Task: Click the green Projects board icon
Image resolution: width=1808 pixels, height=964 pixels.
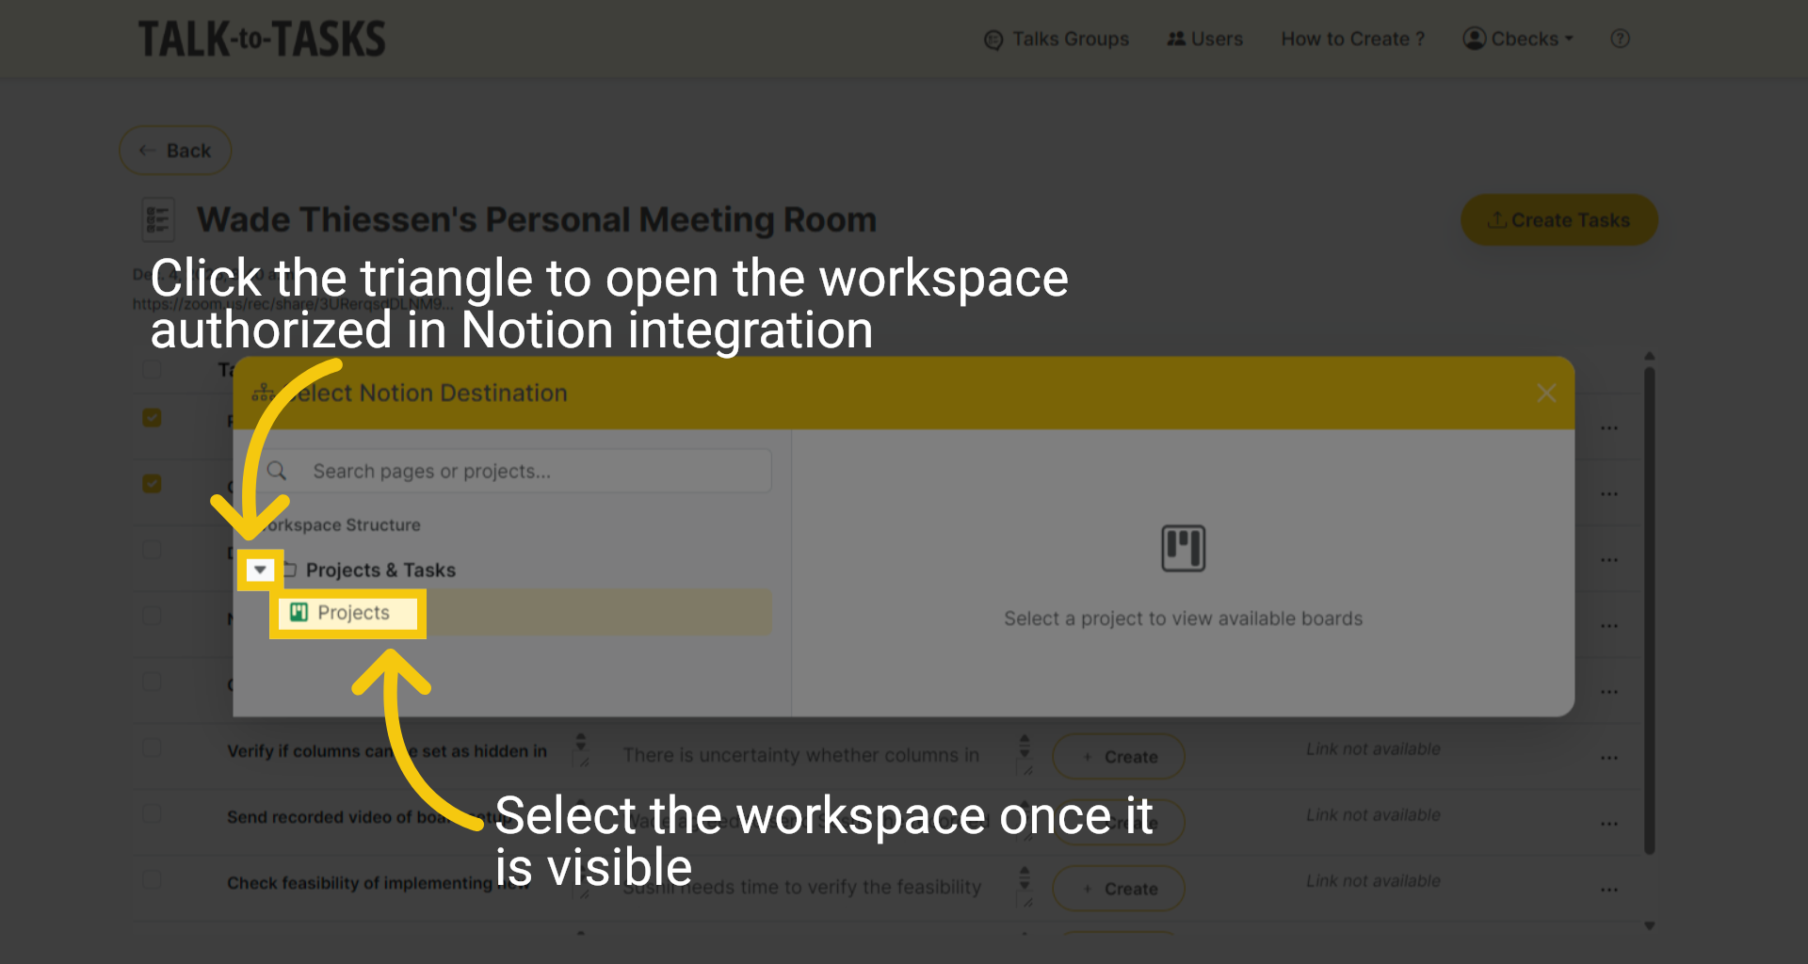Action: click(299, 613)
